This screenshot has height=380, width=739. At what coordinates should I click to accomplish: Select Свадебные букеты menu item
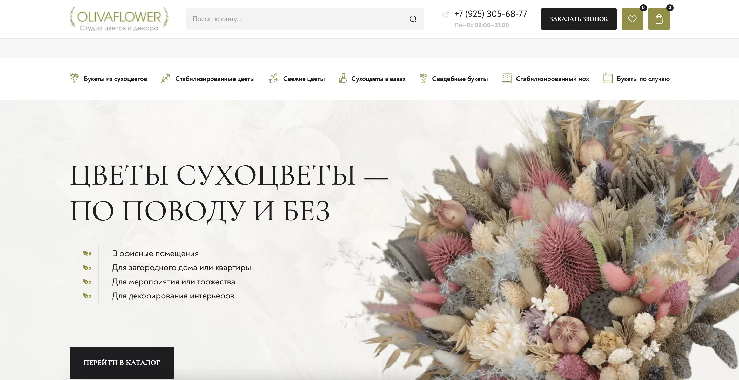[460, 79]
